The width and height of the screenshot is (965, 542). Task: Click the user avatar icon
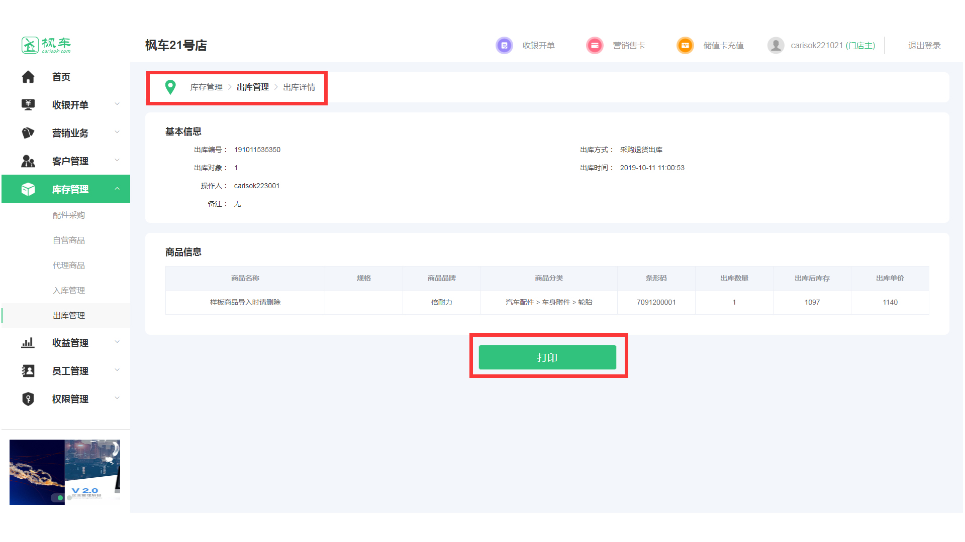776,46
